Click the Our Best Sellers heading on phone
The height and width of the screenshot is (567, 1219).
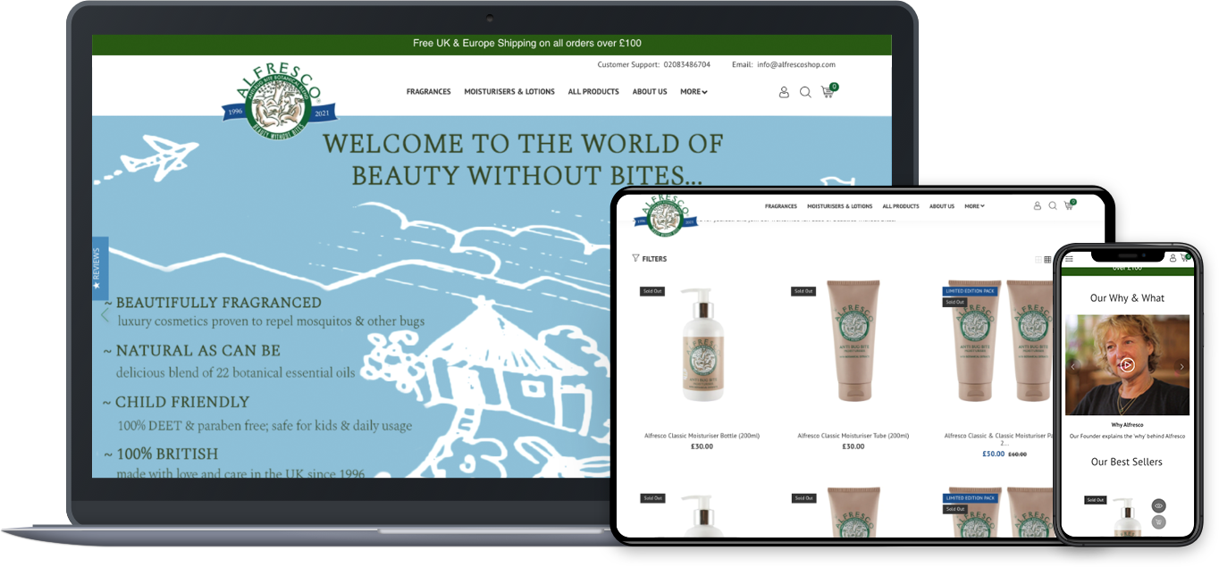click(x=1127, y=462)
